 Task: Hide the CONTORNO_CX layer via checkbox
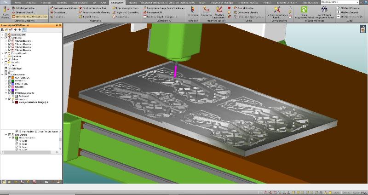(x=9, y=78)
